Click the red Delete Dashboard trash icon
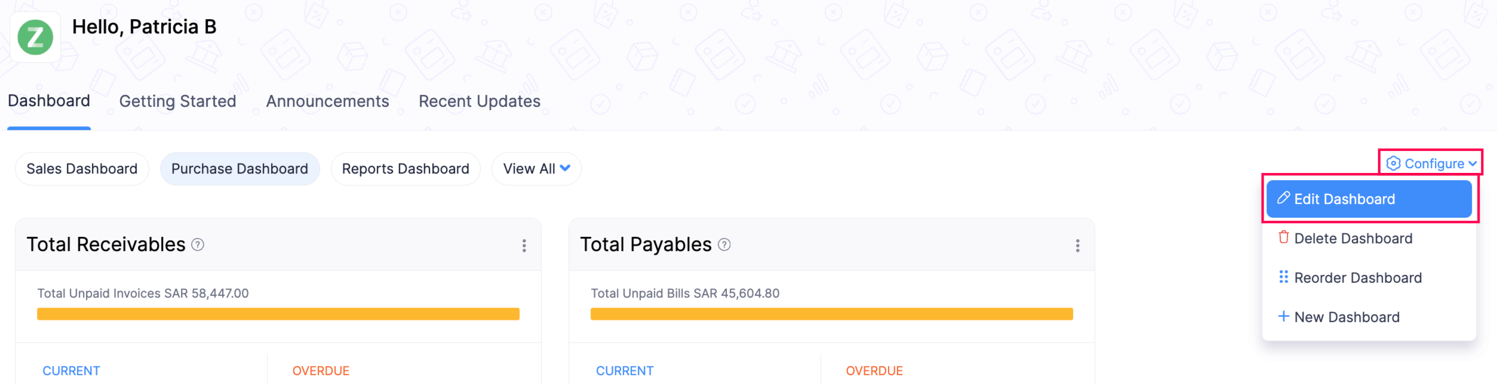Screen dimensions: 1497x384 coord(1283,237)
